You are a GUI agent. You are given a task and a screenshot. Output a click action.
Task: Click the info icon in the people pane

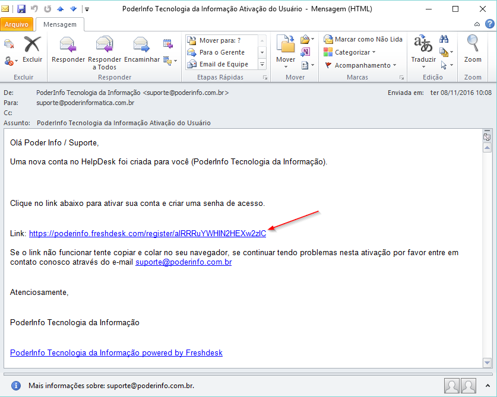[16, 386]
